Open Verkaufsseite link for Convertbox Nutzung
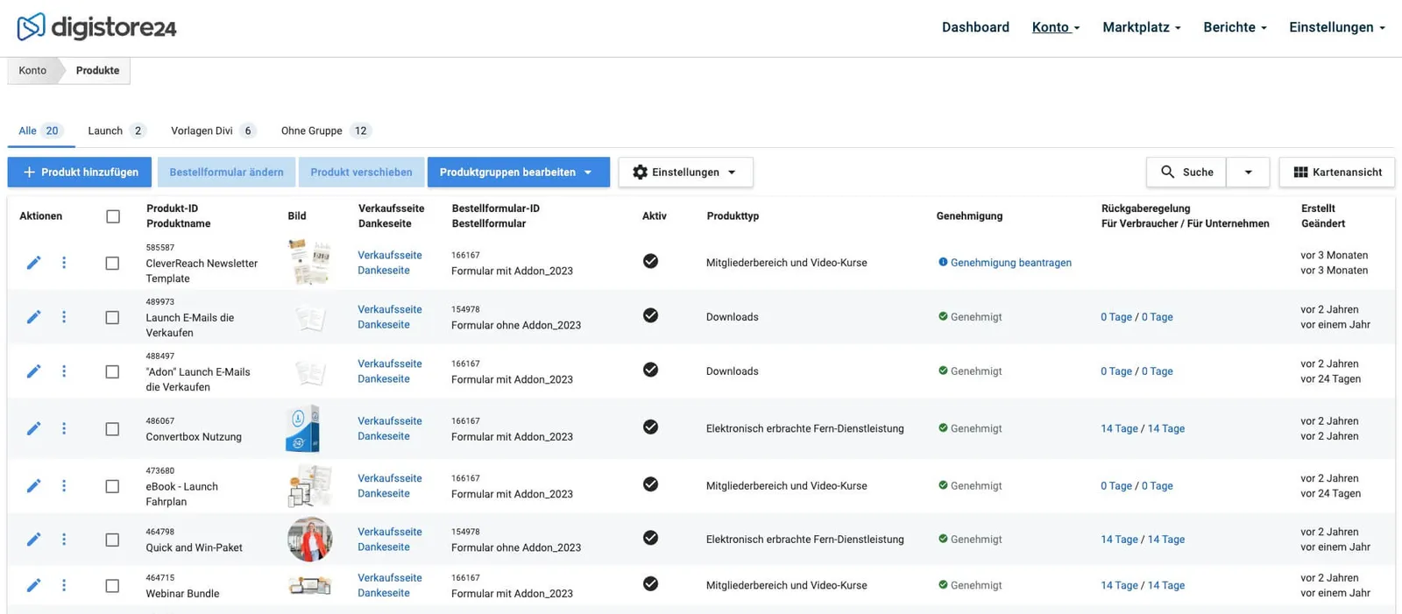The width and height of the screenshot is (1402, 614). click(x=390, y=420)
